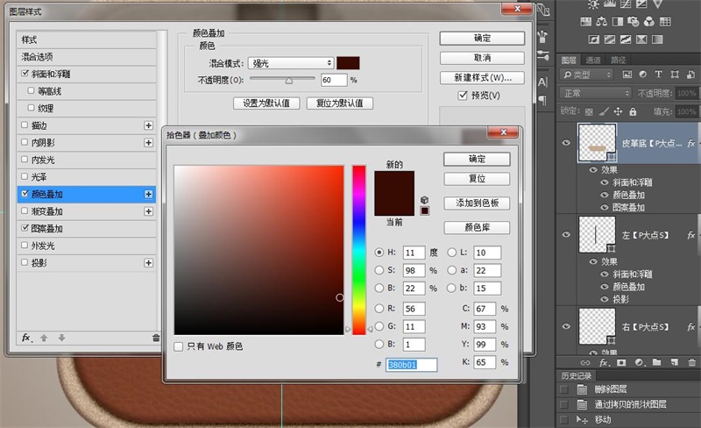Viewport: 701px width, 428px height.
Task: Toggle the Pattern Overlay checkbox
Action: (25, 228)
